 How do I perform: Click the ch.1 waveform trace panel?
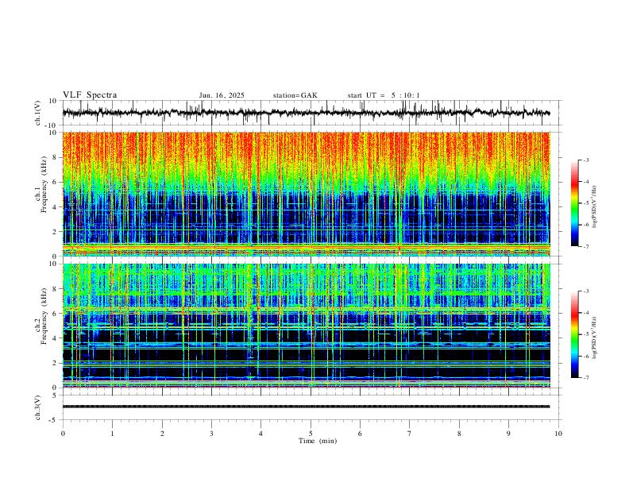(x=312, y=113)
